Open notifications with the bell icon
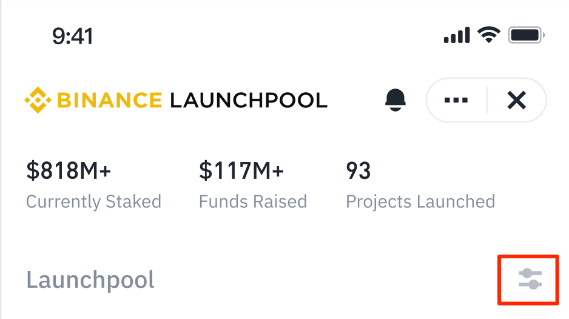Screen dimensions: 569x319 click(395, 100)
